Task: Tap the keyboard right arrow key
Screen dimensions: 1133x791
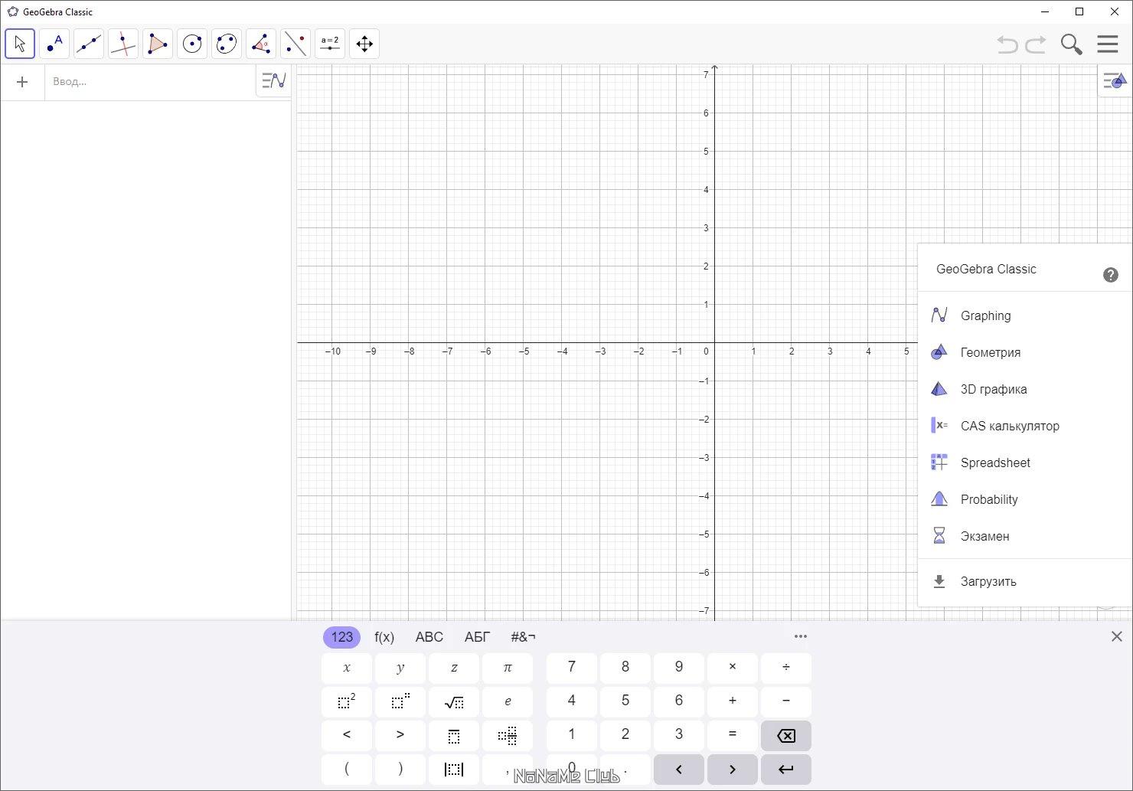Action: [733, 769]
